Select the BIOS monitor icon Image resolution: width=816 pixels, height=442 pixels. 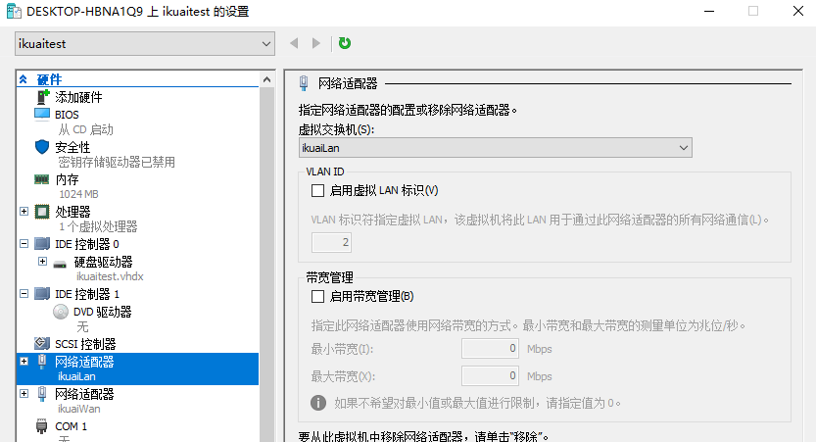[41, 114]
